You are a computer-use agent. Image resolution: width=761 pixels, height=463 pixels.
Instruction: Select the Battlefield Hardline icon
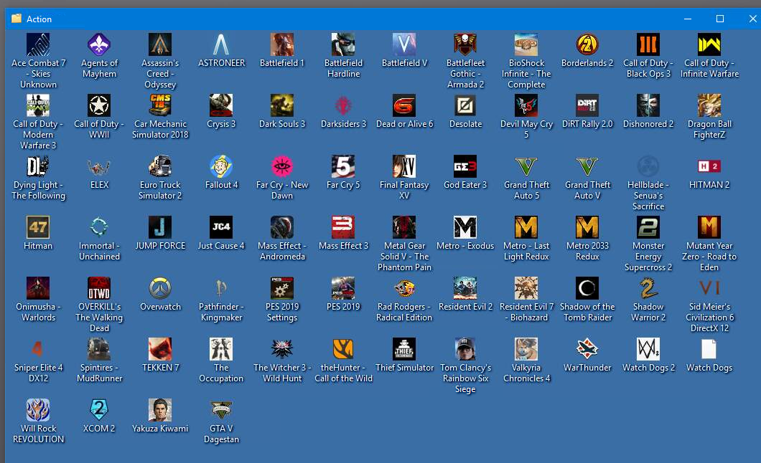343,44
